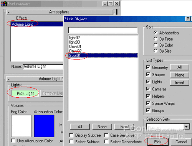The height and width of the screenshot is (146, 192).
Task: Toggle the Groups list type checkbox
Action: (148, 110)
